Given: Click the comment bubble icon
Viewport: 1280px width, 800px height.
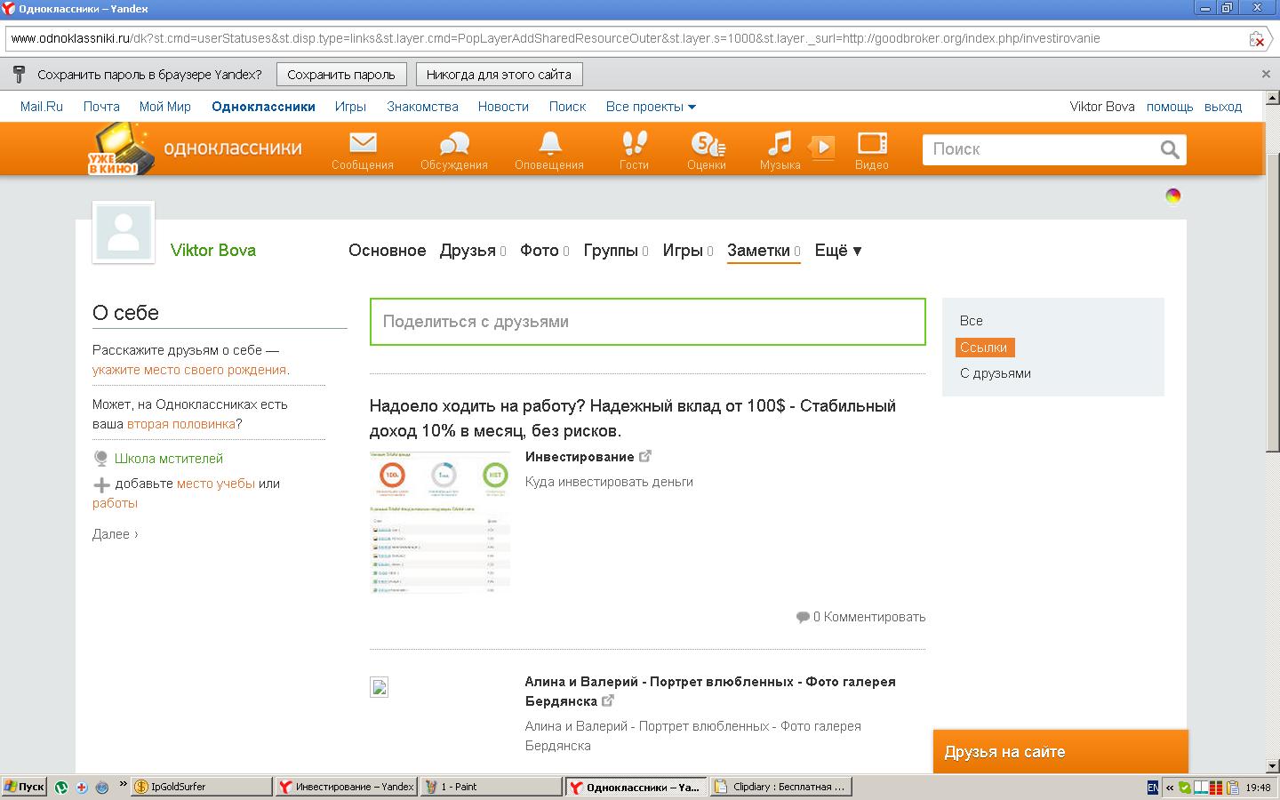Looking at the screenshot, I should click(x=803, y=617).
